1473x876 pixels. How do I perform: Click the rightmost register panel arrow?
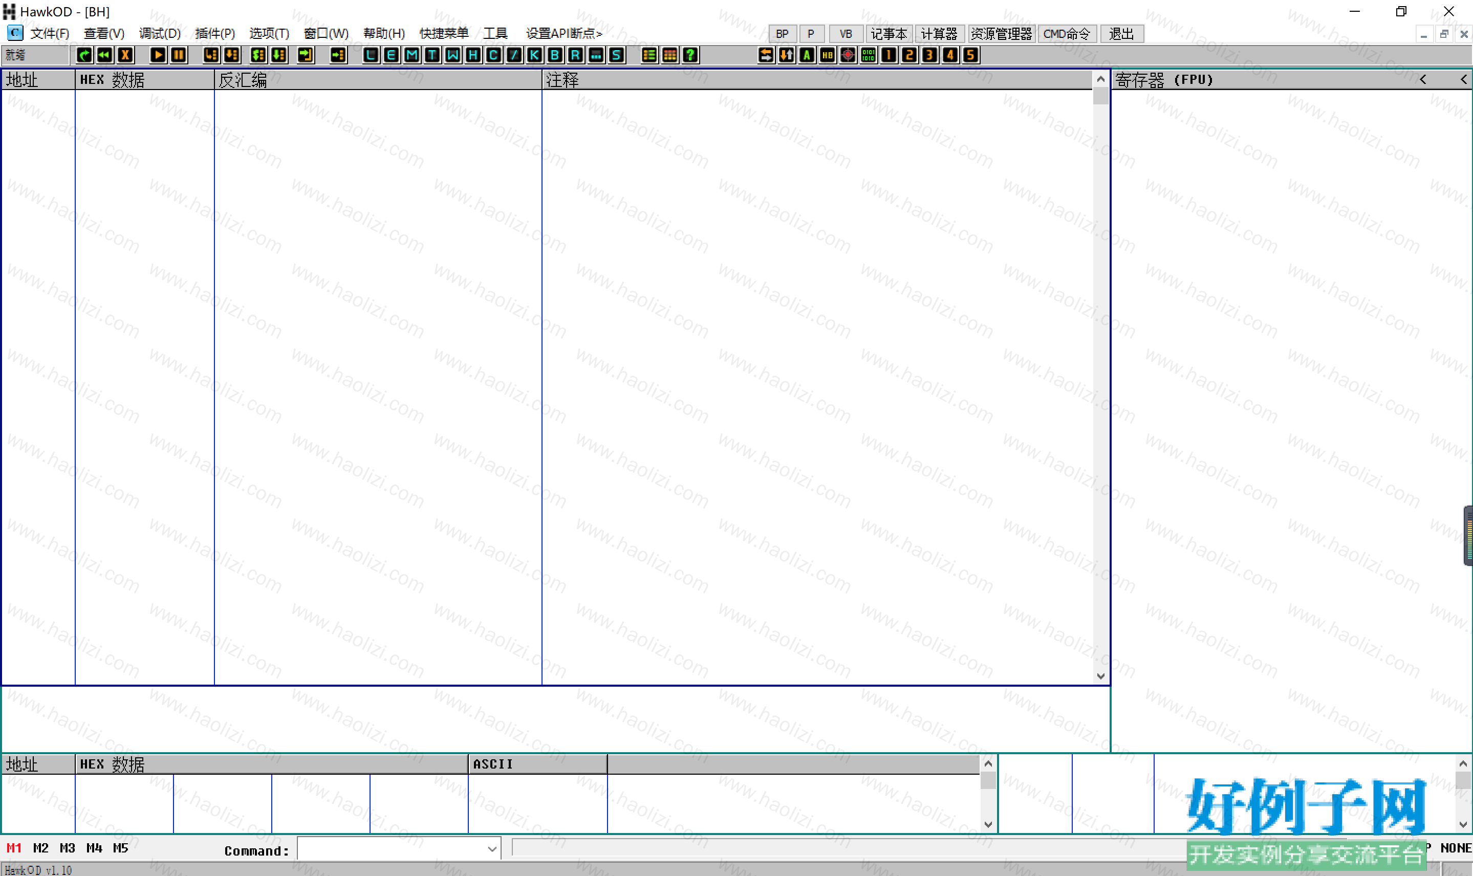click(x=1464, y=80)
